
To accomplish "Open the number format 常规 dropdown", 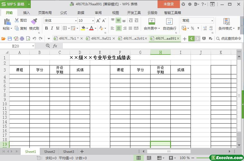I will pyautogui.click(x=212, y=20).
